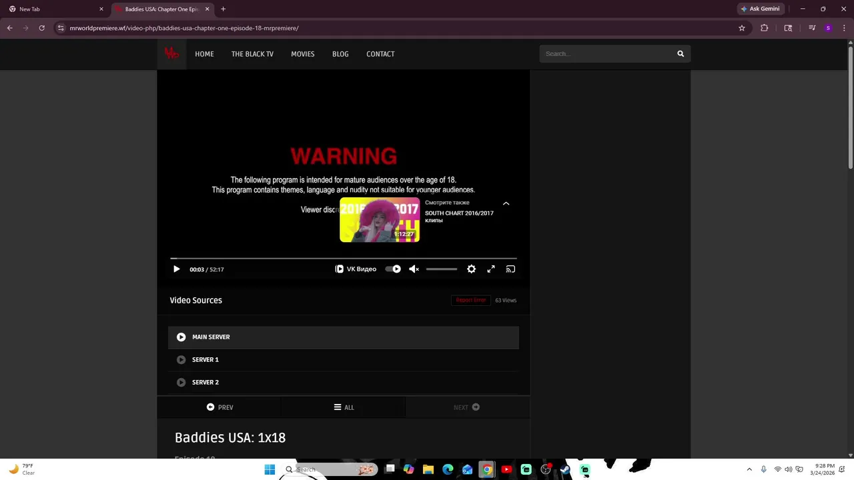Open a new browser tab
Screen dimensions: 854x480
coord(223,9)
